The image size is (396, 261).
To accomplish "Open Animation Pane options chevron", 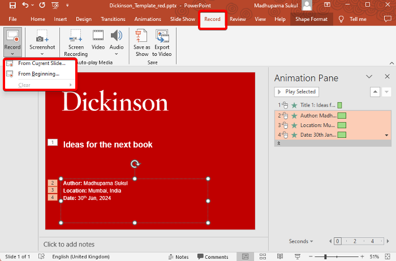I will click(x=369, y=77).
